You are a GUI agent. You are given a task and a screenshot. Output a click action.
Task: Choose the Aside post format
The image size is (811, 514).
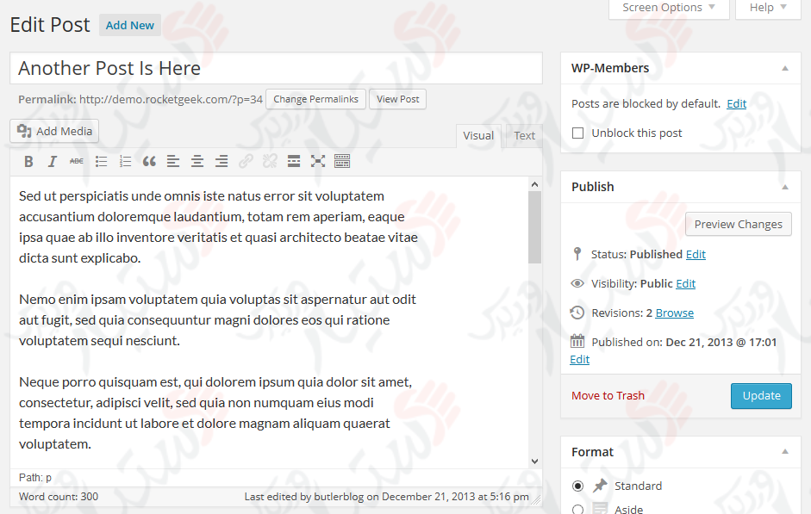[578, 510]
